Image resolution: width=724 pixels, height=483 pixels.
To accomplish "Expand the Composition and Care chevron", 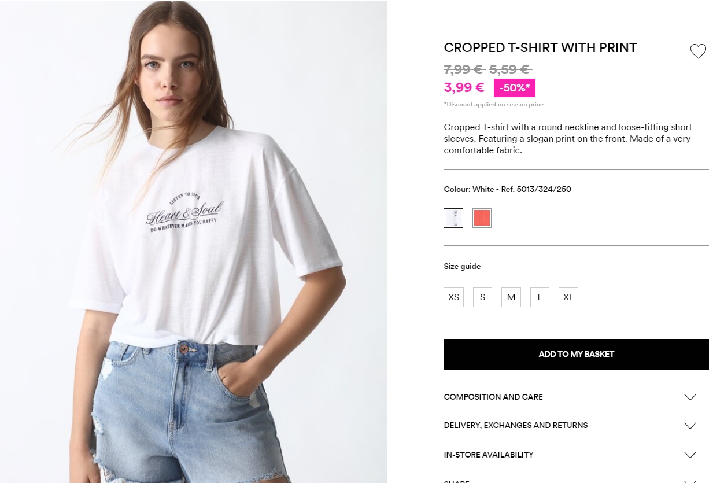I will (x=690, y=397).
